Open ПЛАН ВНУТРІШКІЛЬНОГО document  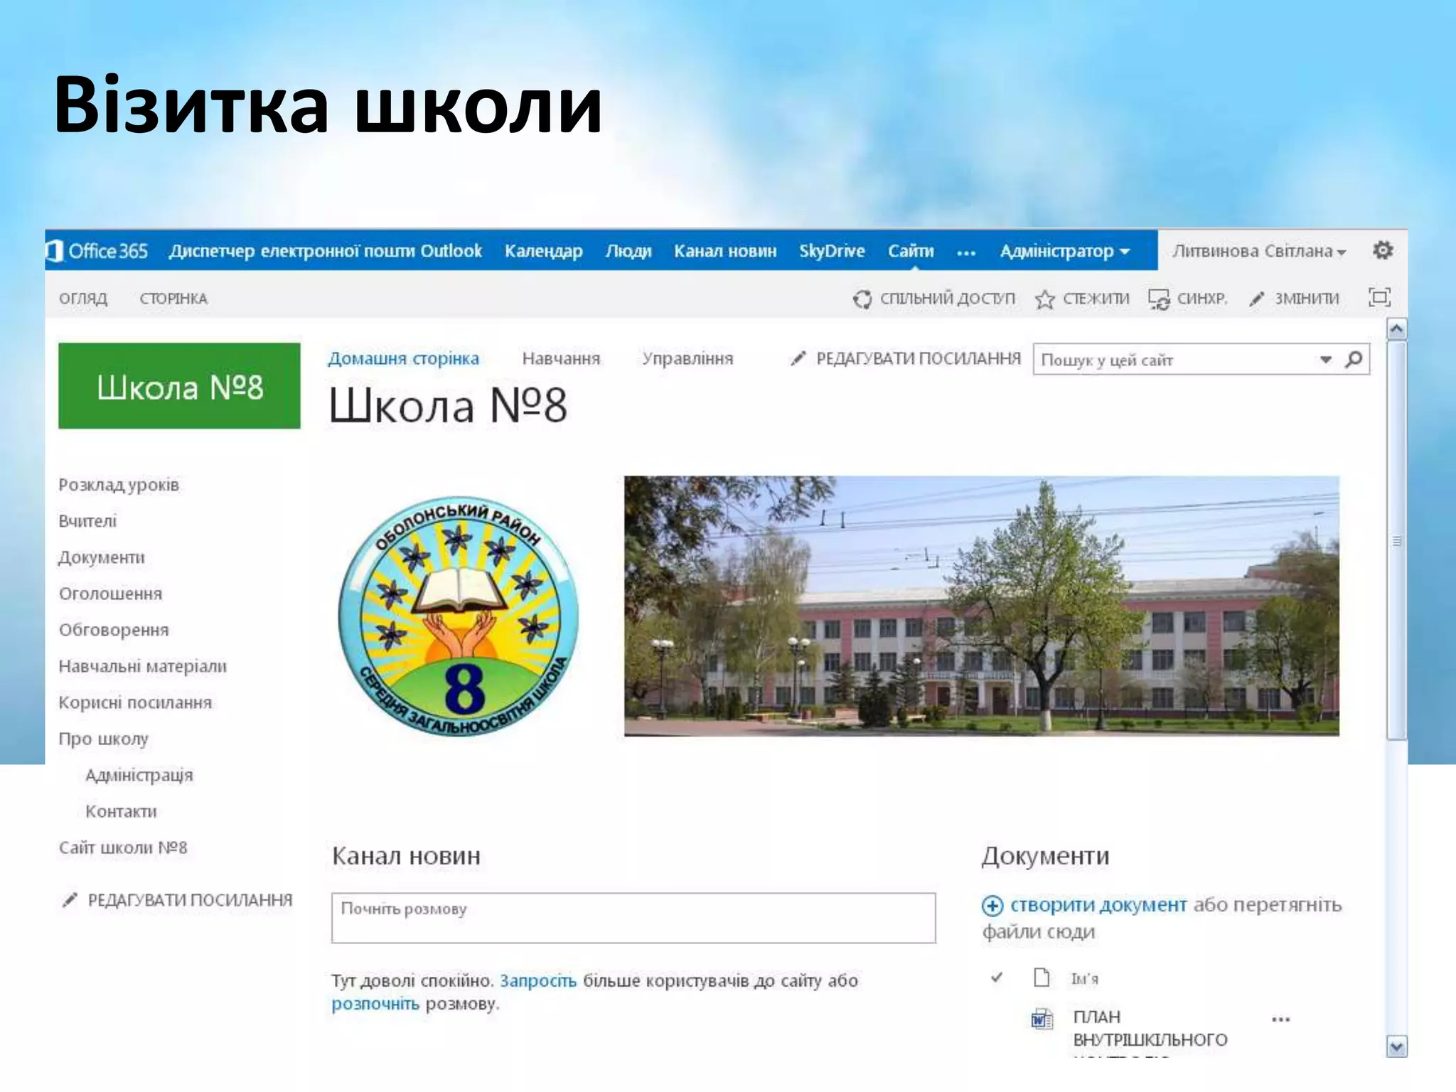click(1150, 1029)
